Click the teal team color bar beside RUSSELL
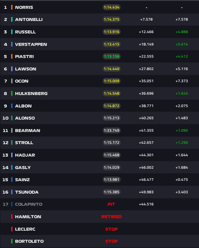The width and height of the screenshot is (199, 248). (12, 32)
